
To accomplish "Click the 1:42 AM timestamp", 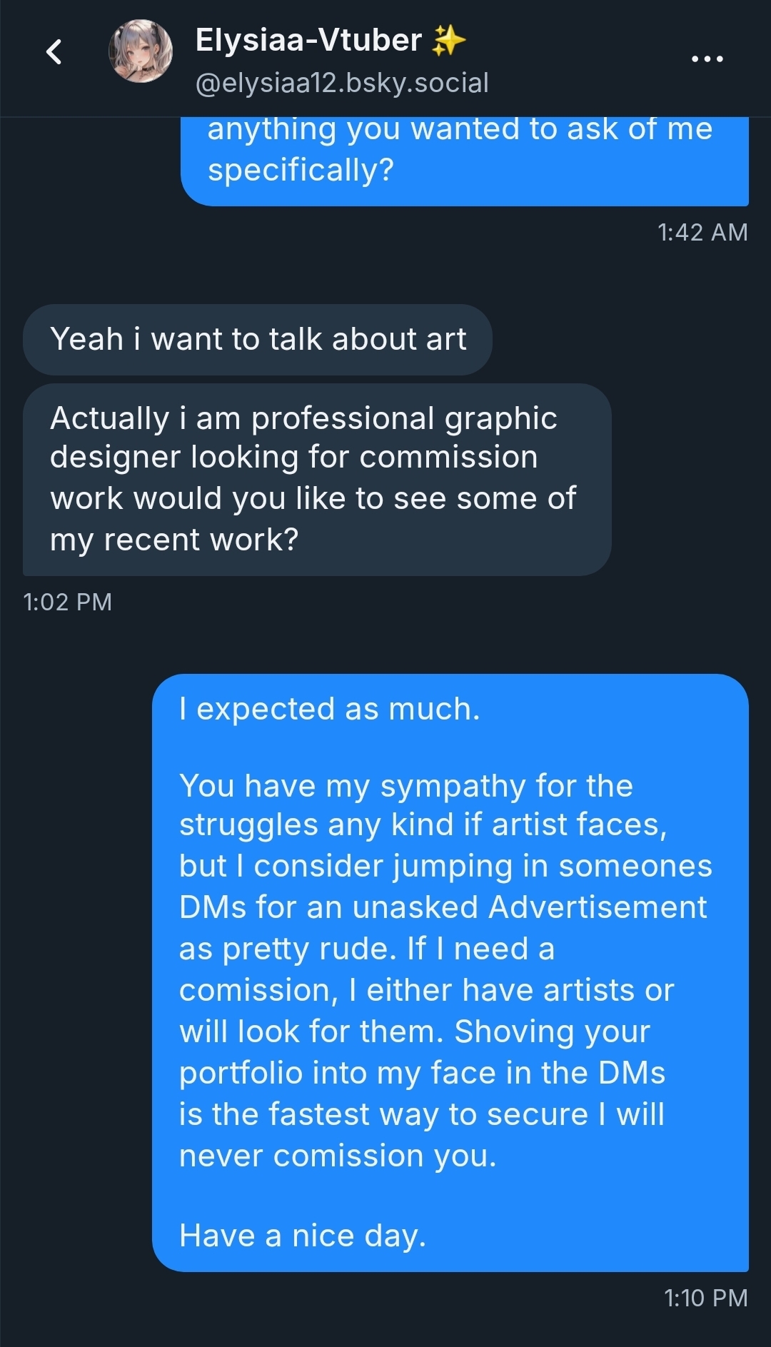I will point(702,232).
